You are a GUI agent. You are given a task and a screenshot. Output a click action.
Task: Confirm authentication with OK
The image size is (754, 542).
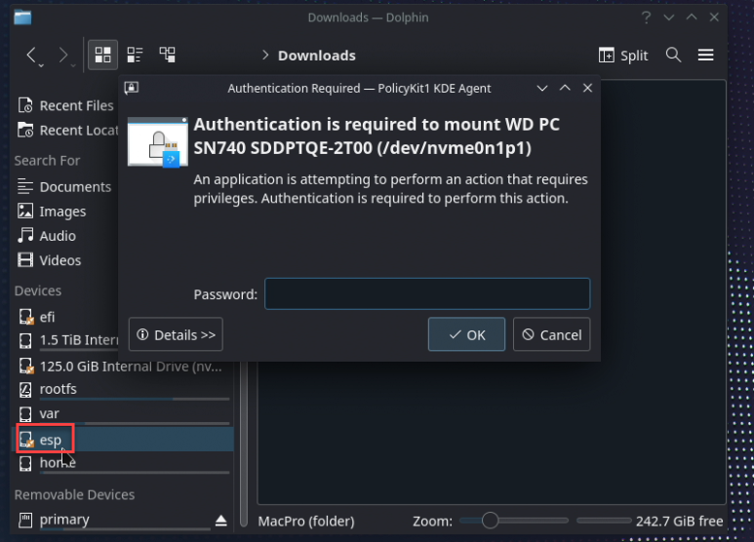(466, 334)
